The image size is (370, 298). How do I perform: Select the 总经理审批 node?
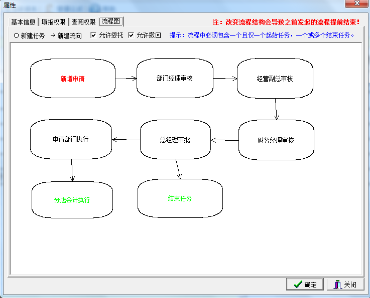175,140
